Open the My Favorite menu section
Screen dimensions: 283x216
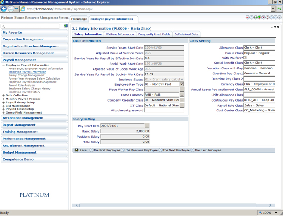(x=34, y=33)
